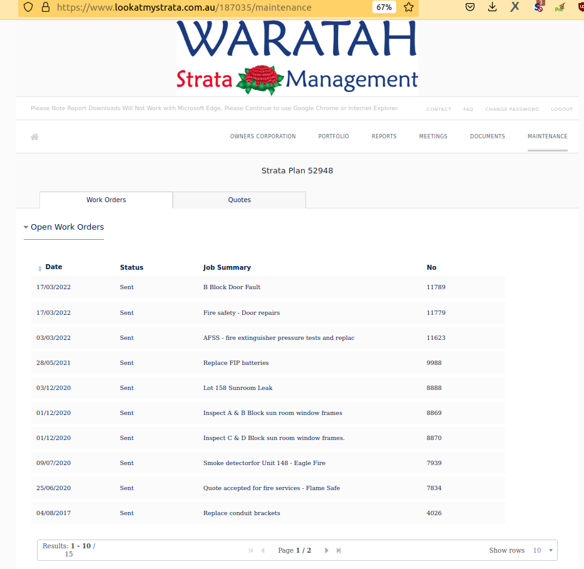584x569 pixels.
Task: Open Lot 158 Sunroom Leak order
Action: click(x=238, y=387)
